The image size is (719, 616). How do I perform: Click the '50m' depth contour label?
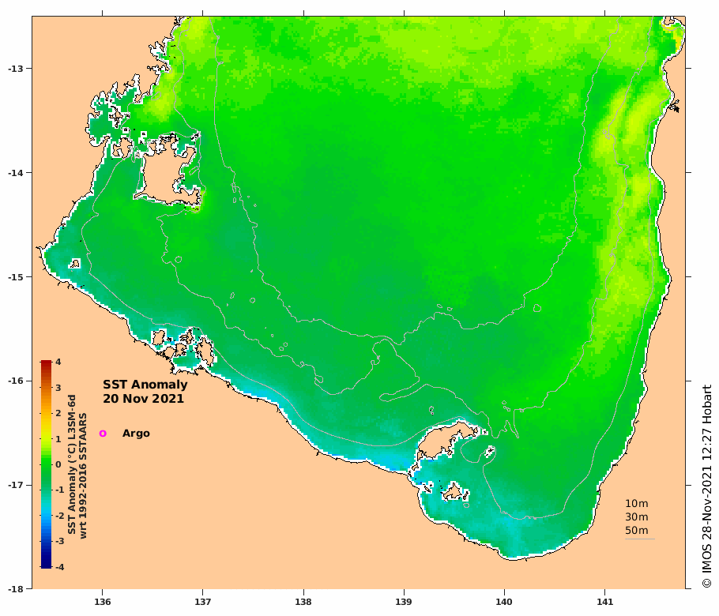pyautogui.click(x=637, y=530)
